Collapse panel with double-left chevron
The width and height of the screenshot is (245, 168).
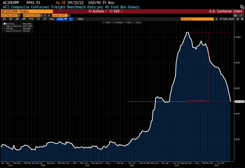tap(217, 19)
